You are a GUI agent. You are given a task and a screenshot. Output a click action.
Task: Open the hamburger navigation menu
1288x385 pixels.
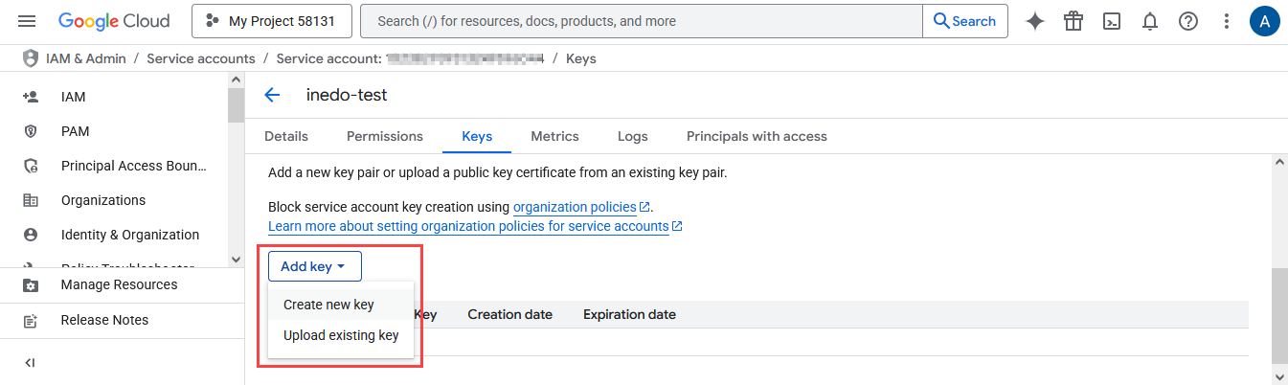[x=27, y=21]
